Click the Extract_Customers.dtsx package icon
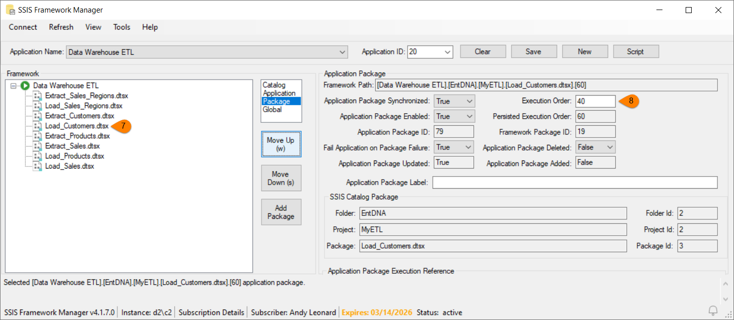 [x=37, y=116]
